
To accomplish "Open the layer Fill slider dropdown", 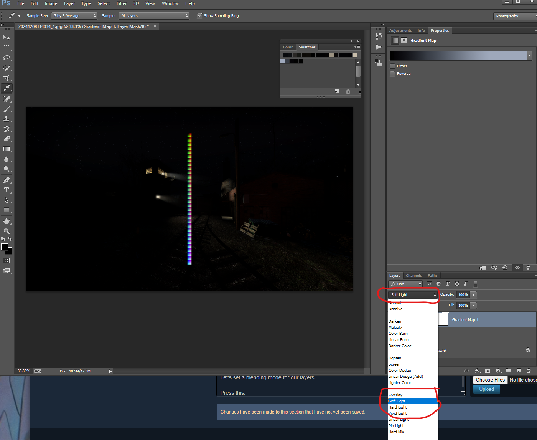I will [474, 306].
